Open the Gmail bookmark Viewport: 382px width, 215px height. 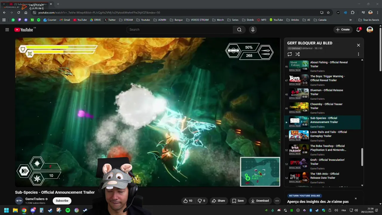click(64, 20)
